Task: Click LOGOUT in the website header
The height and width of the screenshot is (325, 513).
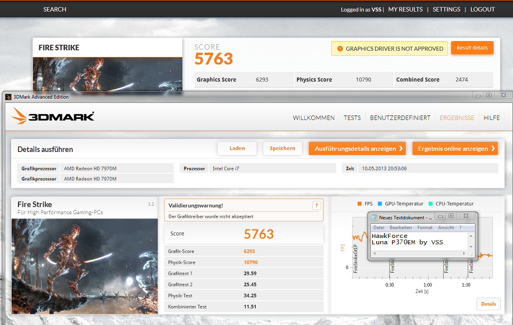Action: tap(482, 9)
